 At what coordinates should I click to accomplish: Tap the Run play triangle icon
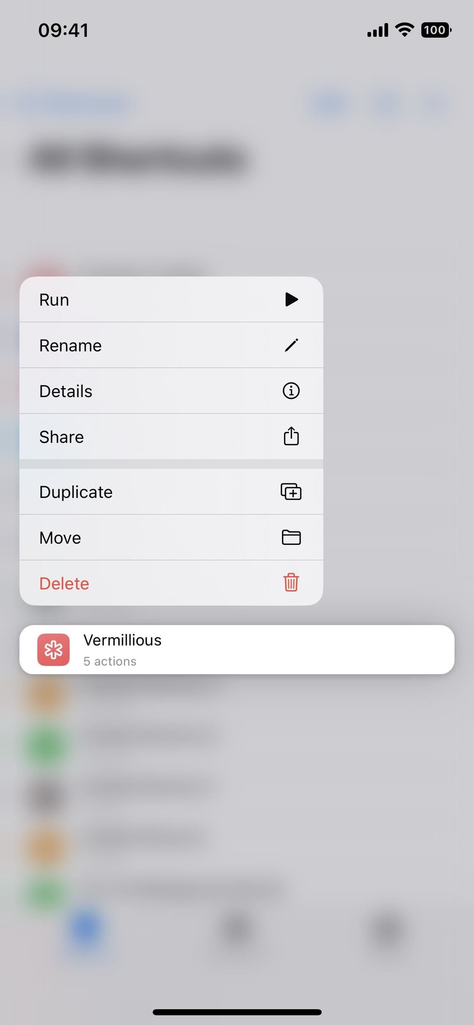(292, 300)
